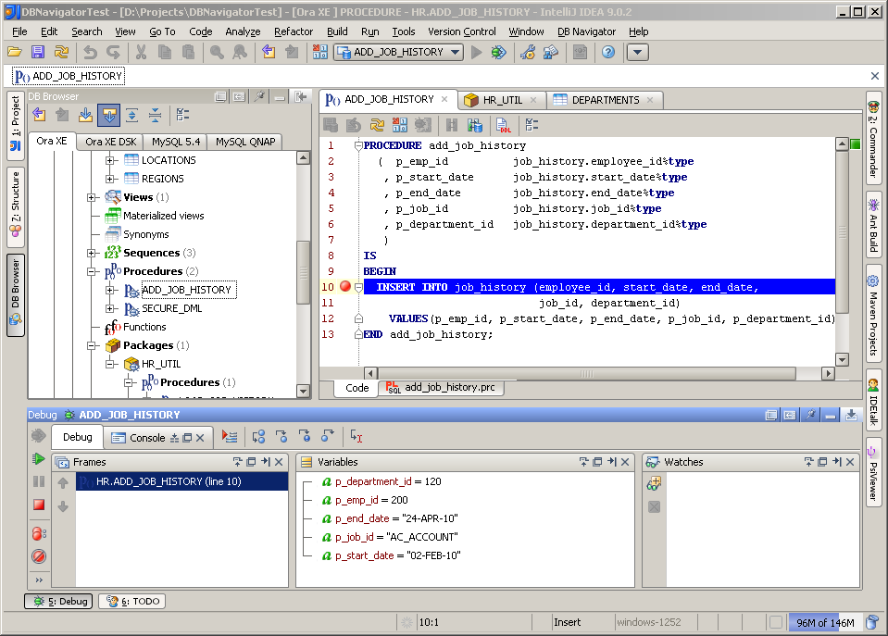Click the Undo arrow icon

click(x=90, y=52)
